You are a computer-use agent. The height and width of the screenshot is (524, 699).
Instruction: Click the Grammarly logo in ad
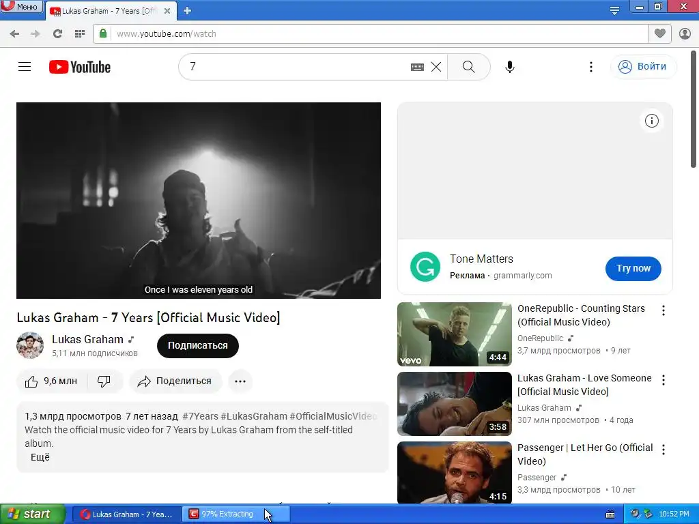click(425, 267)
